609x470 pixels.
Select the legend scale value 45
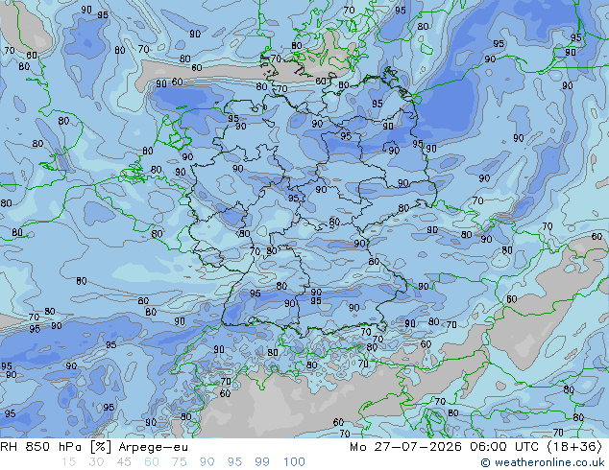click(x=124, y=462)
